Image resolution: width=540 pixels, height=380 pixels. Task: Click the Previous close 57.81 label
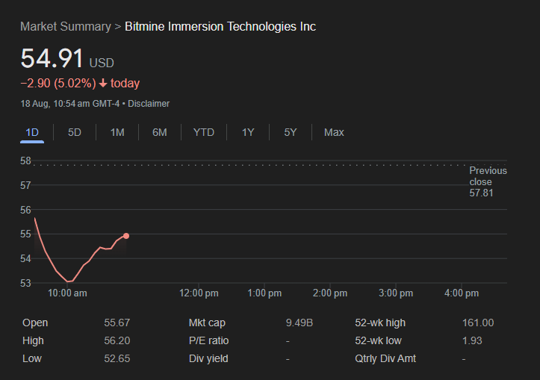488,181
